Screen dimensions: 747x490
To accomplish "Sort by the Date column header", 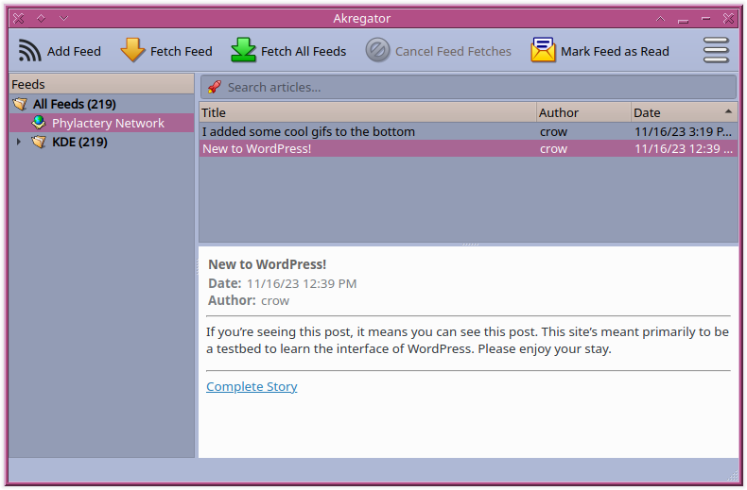I will click(x=684, y=112).
